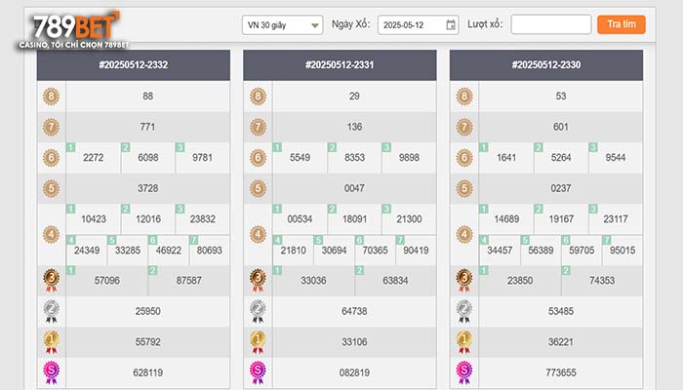The width and height of the screenshot is (683, 390).
Task: Click the prize 7 badge in draw 2330
Action: pyautogui.click(x=463, y=127)
